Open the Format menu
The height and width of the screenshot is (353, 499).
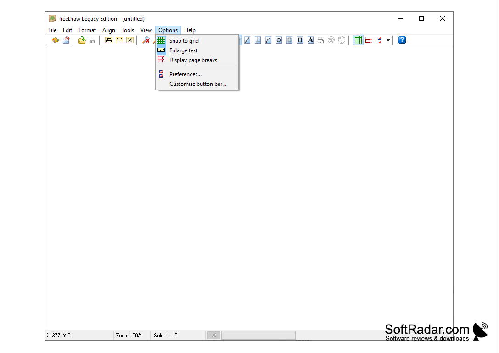pos(87,30)
